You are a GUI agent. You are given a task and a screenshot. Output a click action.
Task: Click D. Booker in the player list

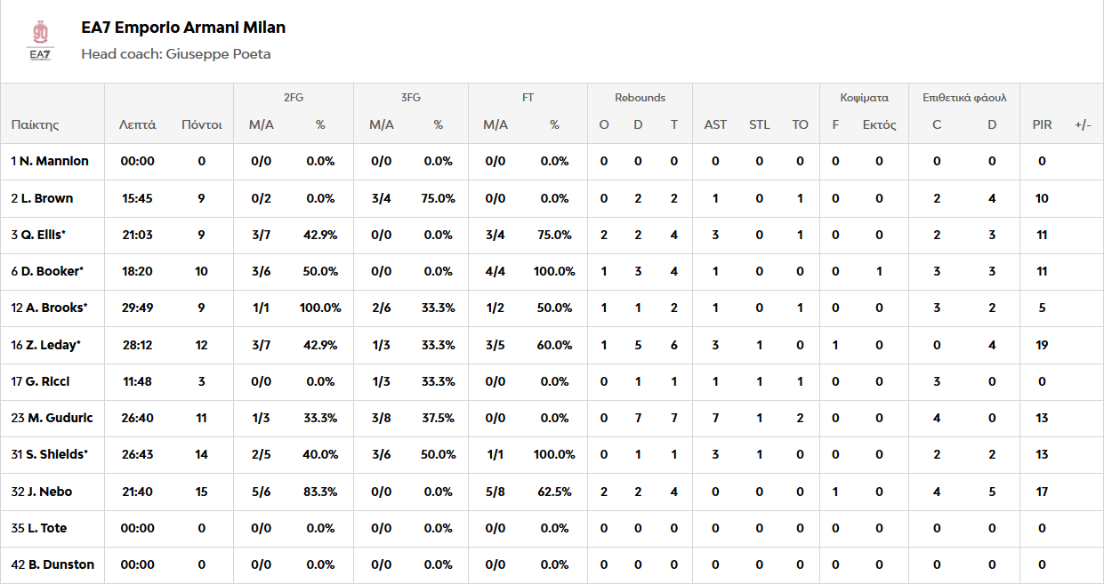pos(46,271)
